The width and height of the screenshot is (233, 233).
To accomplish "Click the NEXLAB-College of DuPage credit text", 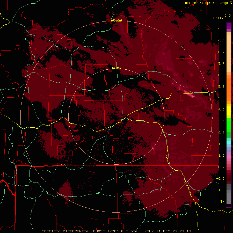I will pos(207,3).
